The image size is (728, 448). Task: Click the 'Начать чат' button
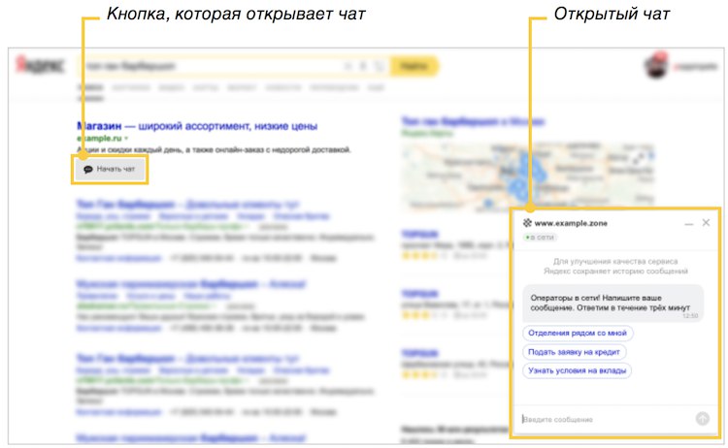[x=110, y=170]
